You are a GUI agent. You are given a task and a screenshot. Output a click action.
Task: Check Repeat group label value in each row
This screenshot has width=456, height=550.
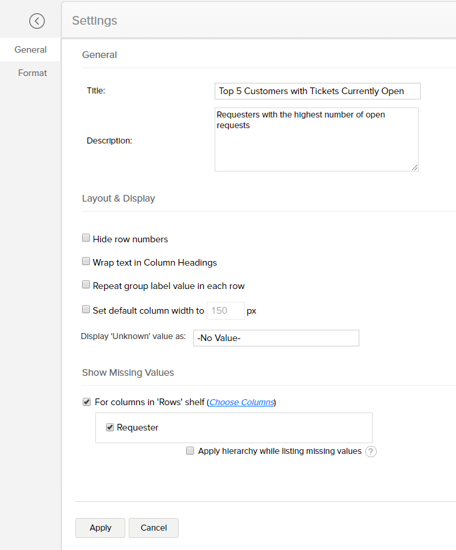[x=86, y=284]
